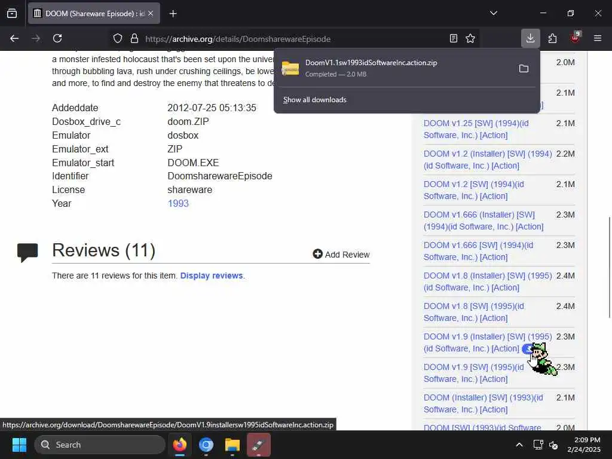Screen dimensions: 612x459
Task: Download DOOM v1.666 [SW] (1994) non-installer
Action: (479, 251)
